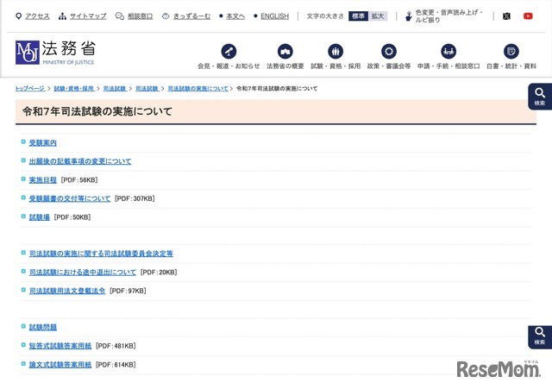The width and height of the screenshot is (552, 389).
Task: Open 試験・資格・採用 nav icon
Action: [336, 52]
